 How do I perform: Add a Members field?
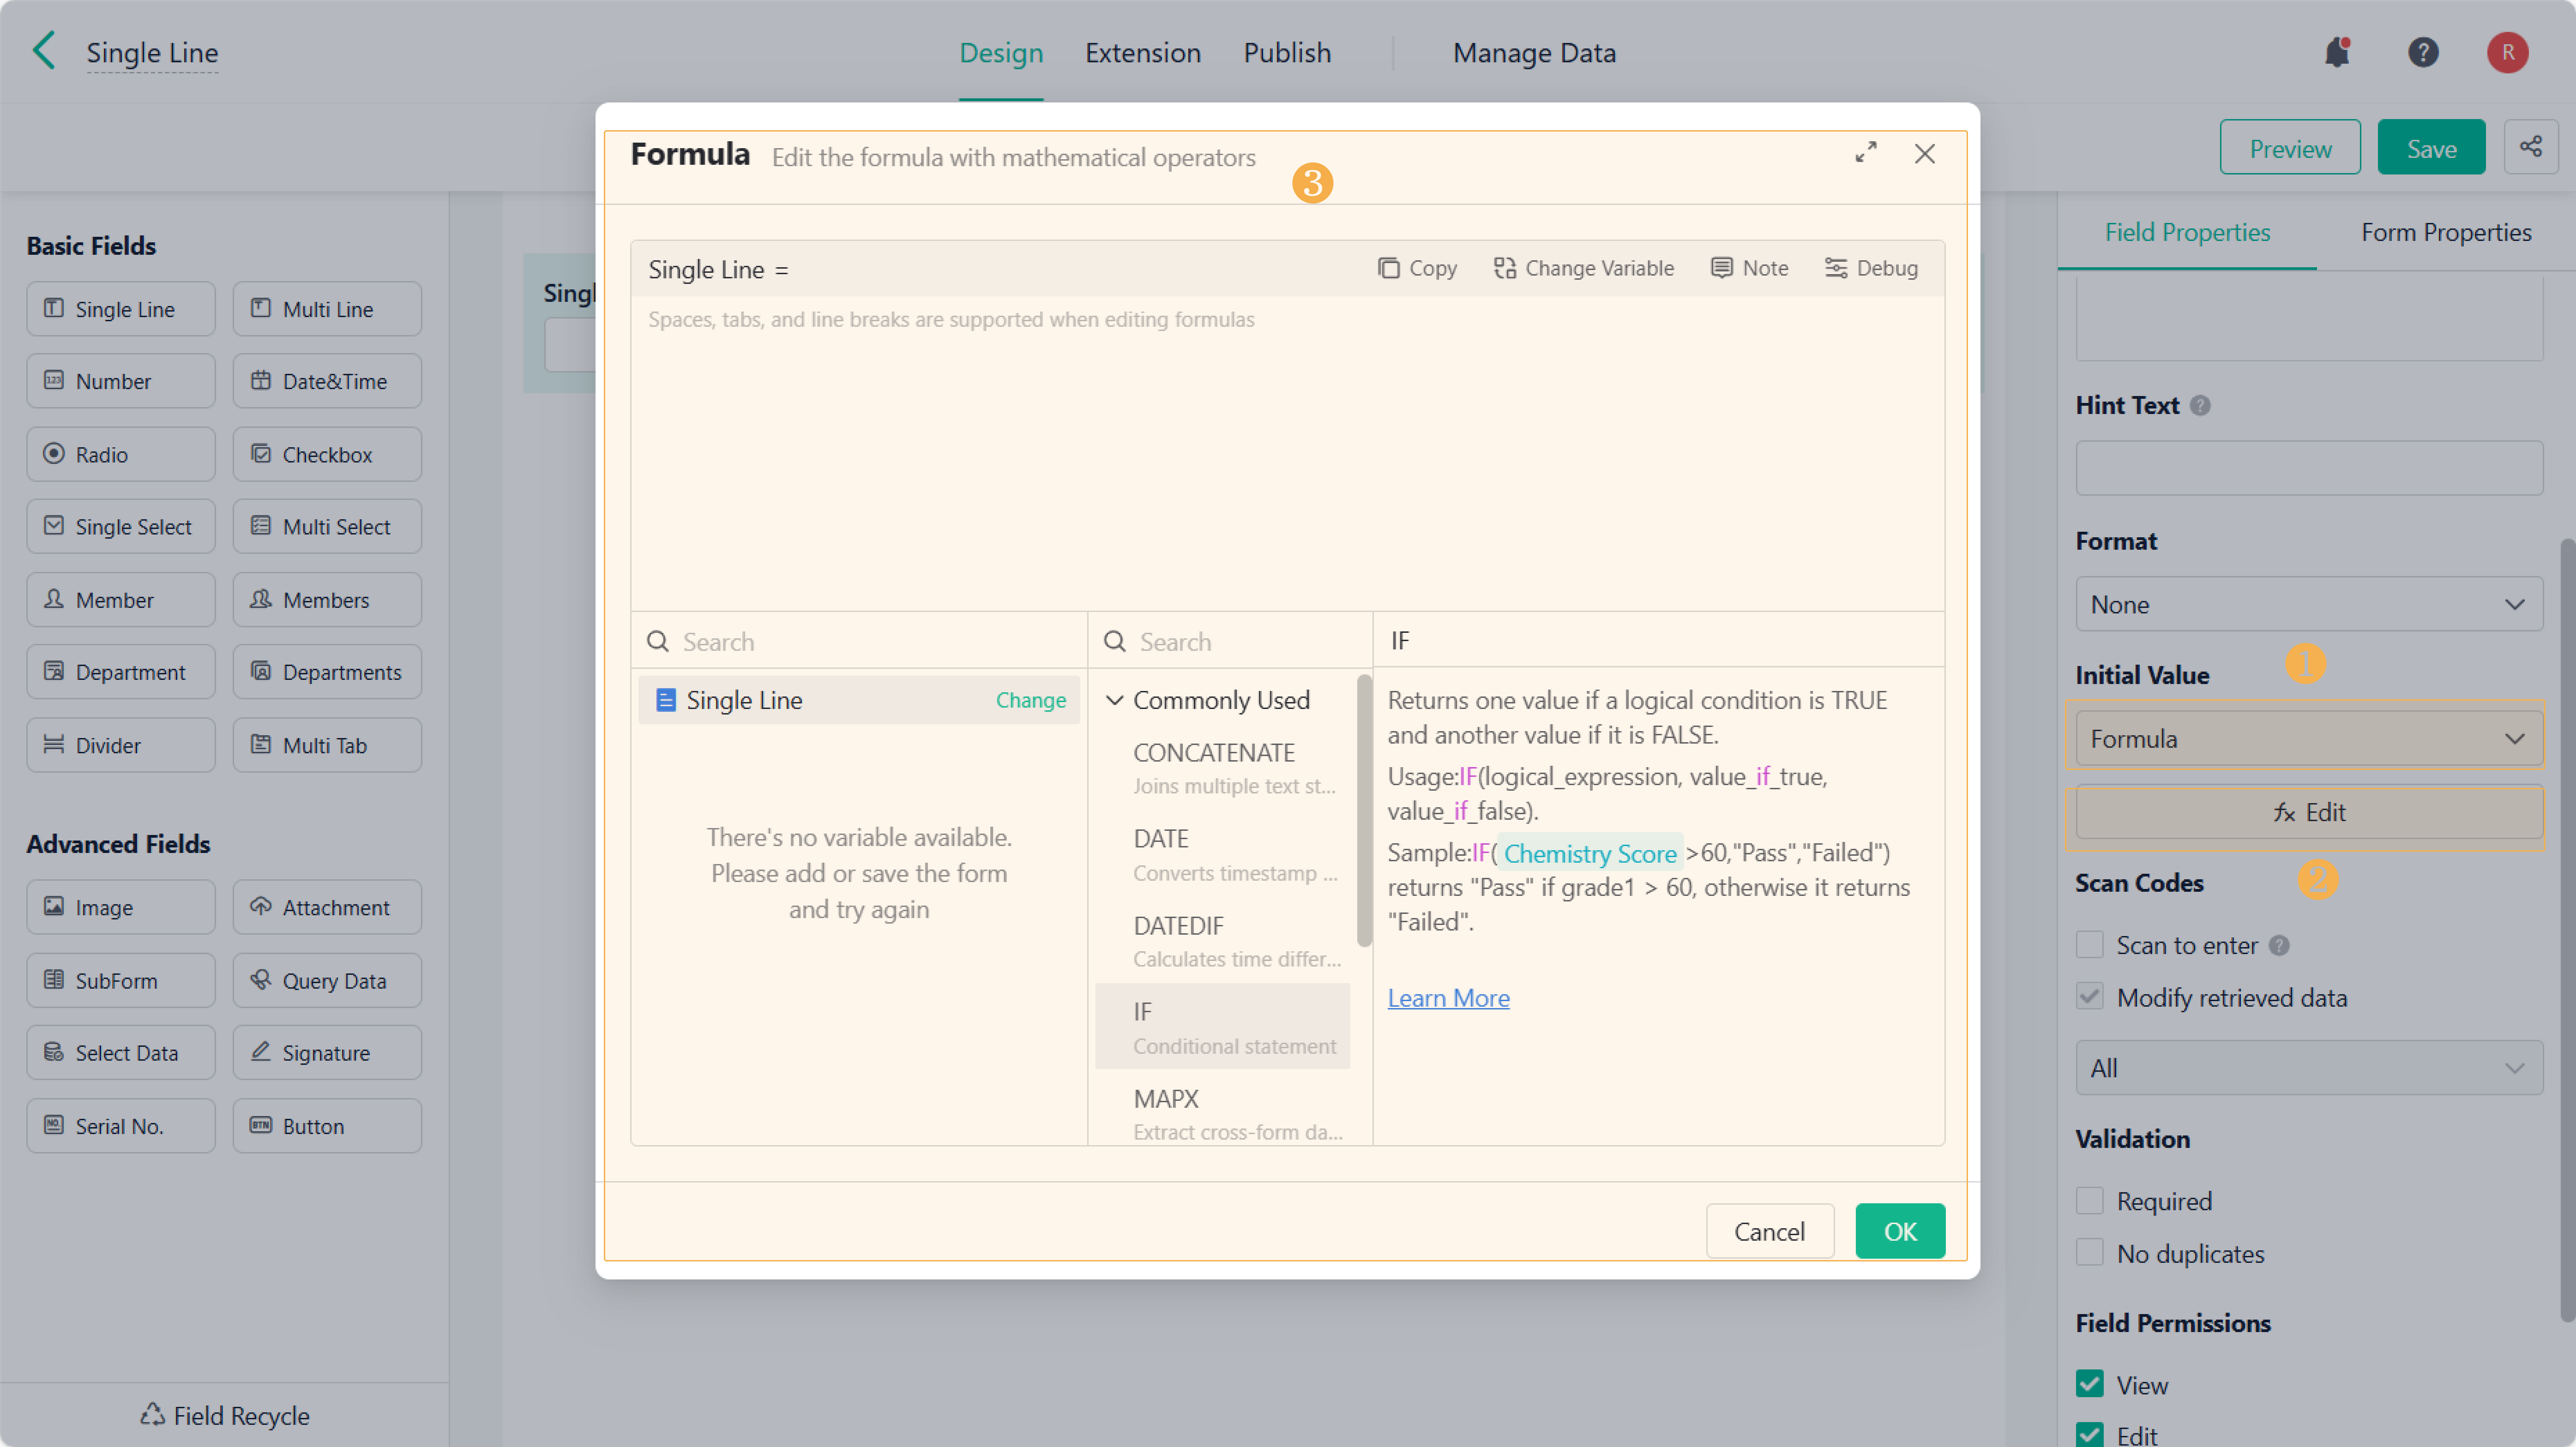(x=327, y=600)
